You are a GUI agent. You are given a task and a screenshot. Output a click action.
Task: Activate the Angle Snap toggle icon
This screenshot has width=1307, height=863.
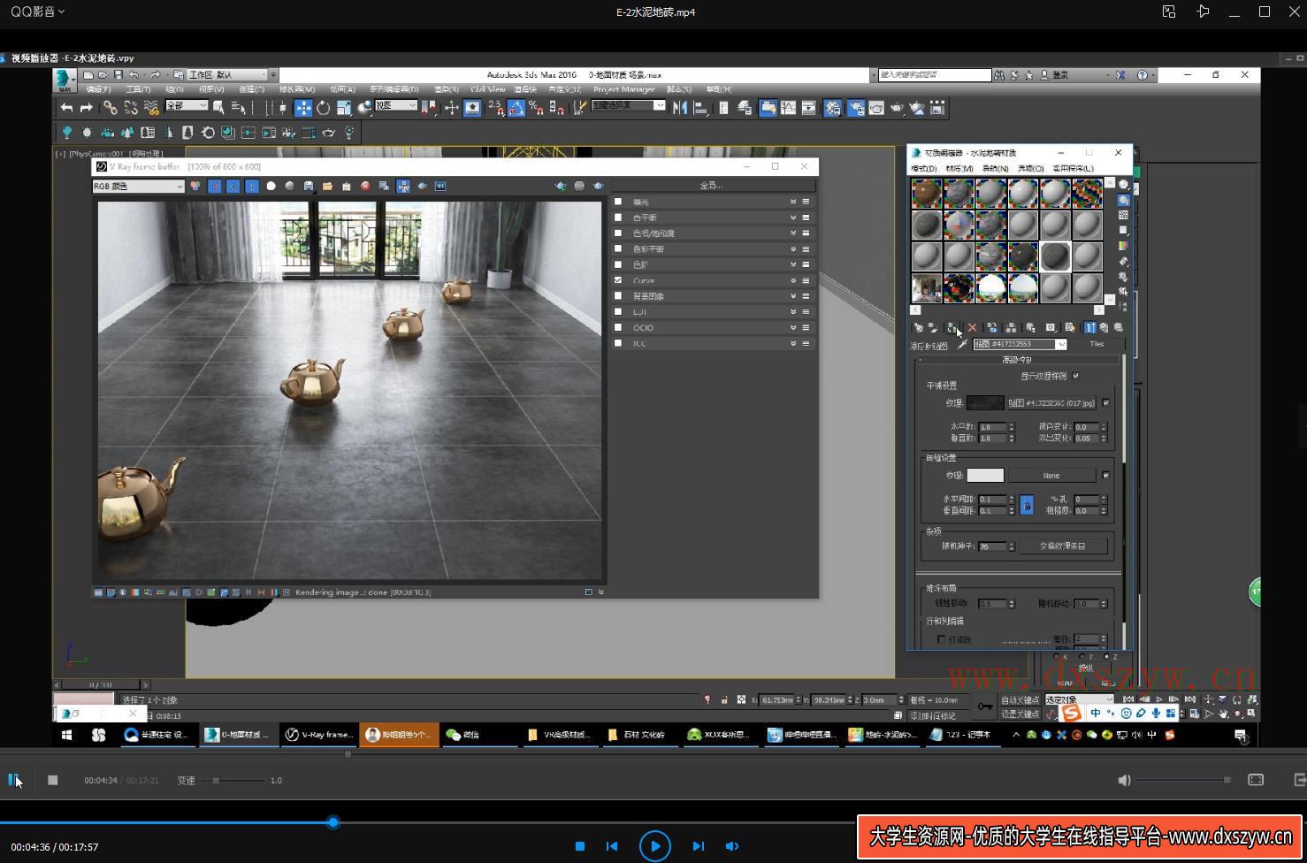[x=516, y=108]
